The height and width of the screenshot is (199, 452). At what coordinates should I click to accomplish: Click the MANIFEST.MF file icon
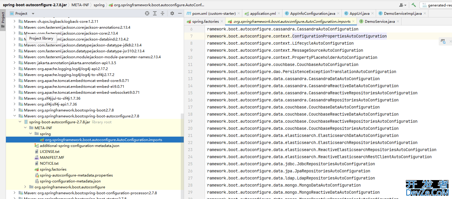pyautogui.click(x=37, y=158)
